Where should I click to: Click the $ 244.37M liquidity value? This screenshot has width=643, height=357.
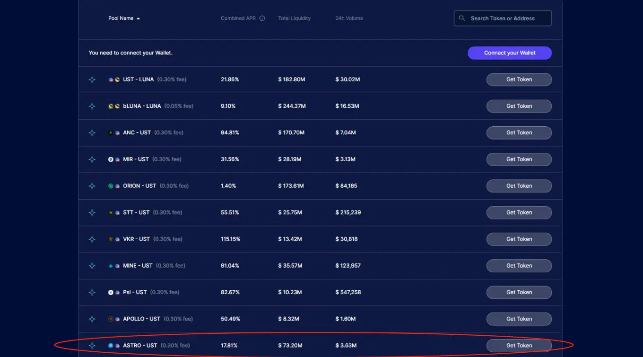coord(292,106)
